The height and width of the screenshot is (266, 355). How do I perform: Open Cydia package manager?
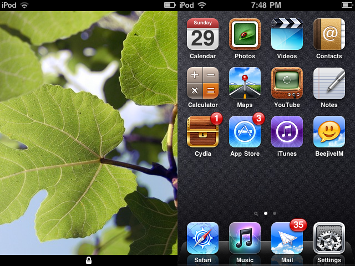pos(202,132)
